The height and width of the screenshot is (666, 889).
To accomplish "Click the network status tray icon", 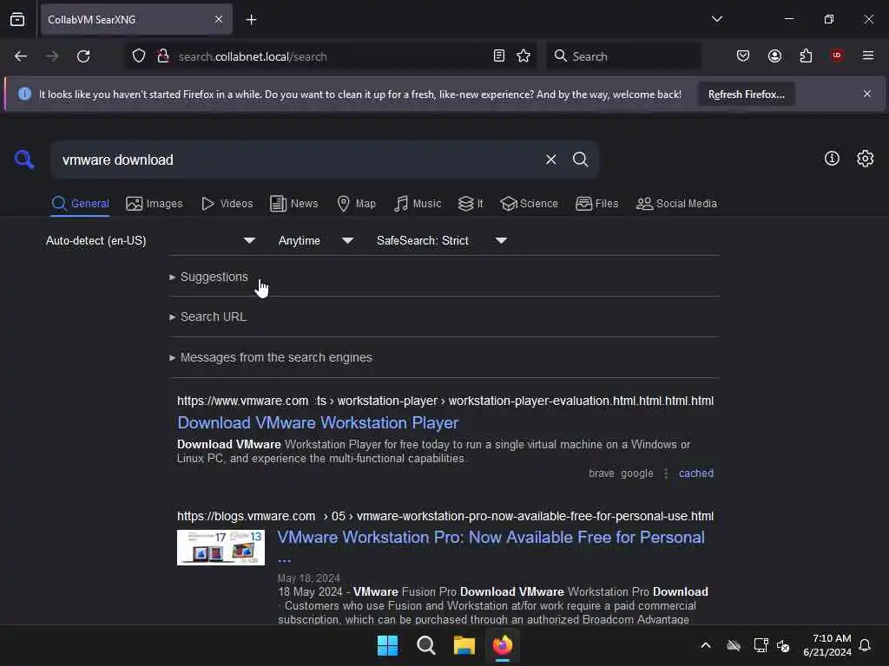I will click(x=761, y=645).
